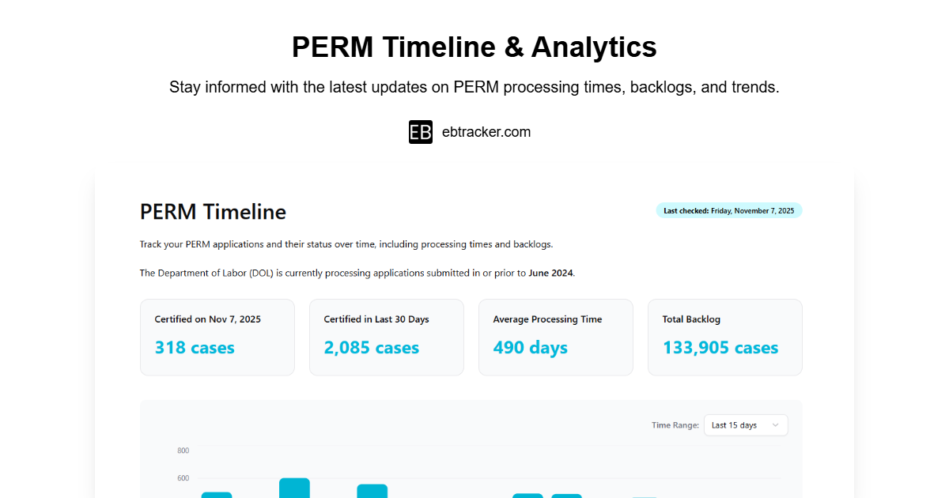Select a different time range option
The image size is (949, 498).
(744, 424)
